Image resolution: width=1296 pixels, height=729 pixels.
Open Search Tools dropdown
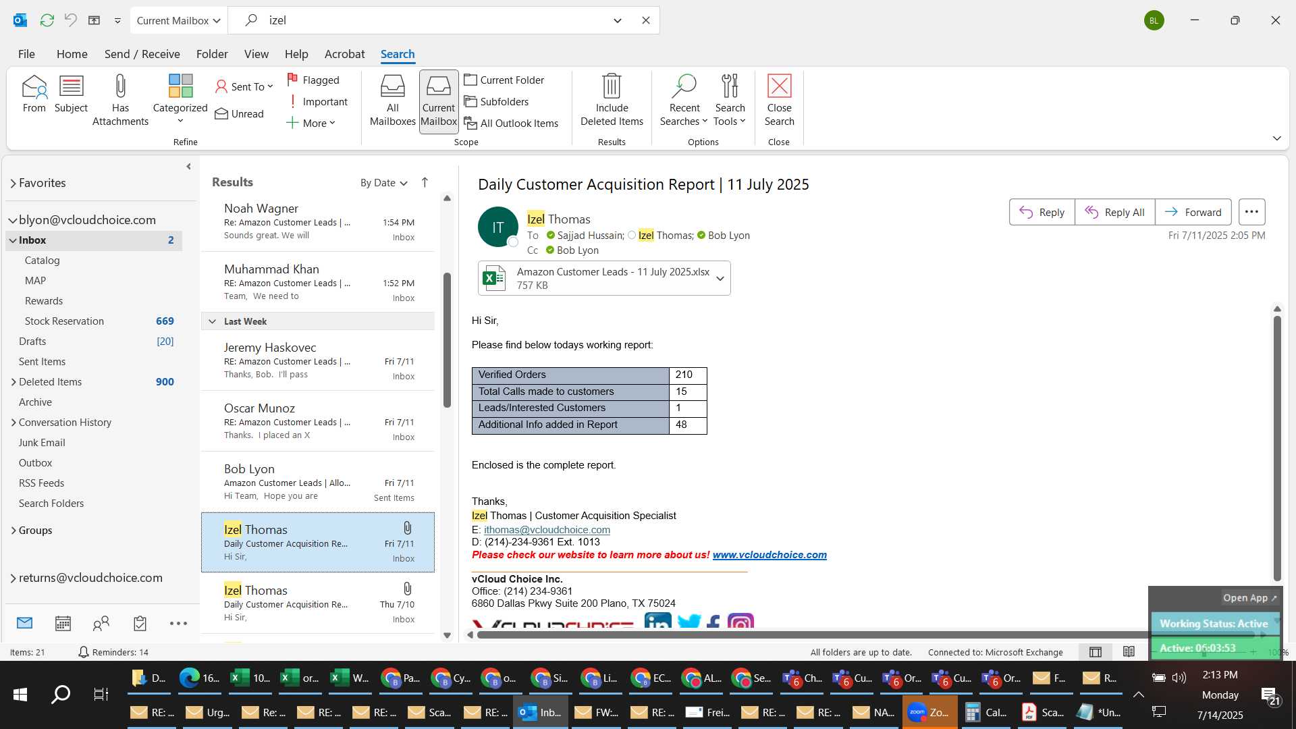(x=730, y=101)
